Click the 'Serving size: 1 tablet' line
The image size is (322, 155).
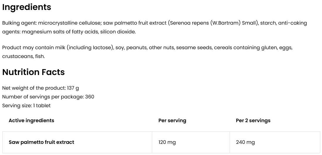26,105
